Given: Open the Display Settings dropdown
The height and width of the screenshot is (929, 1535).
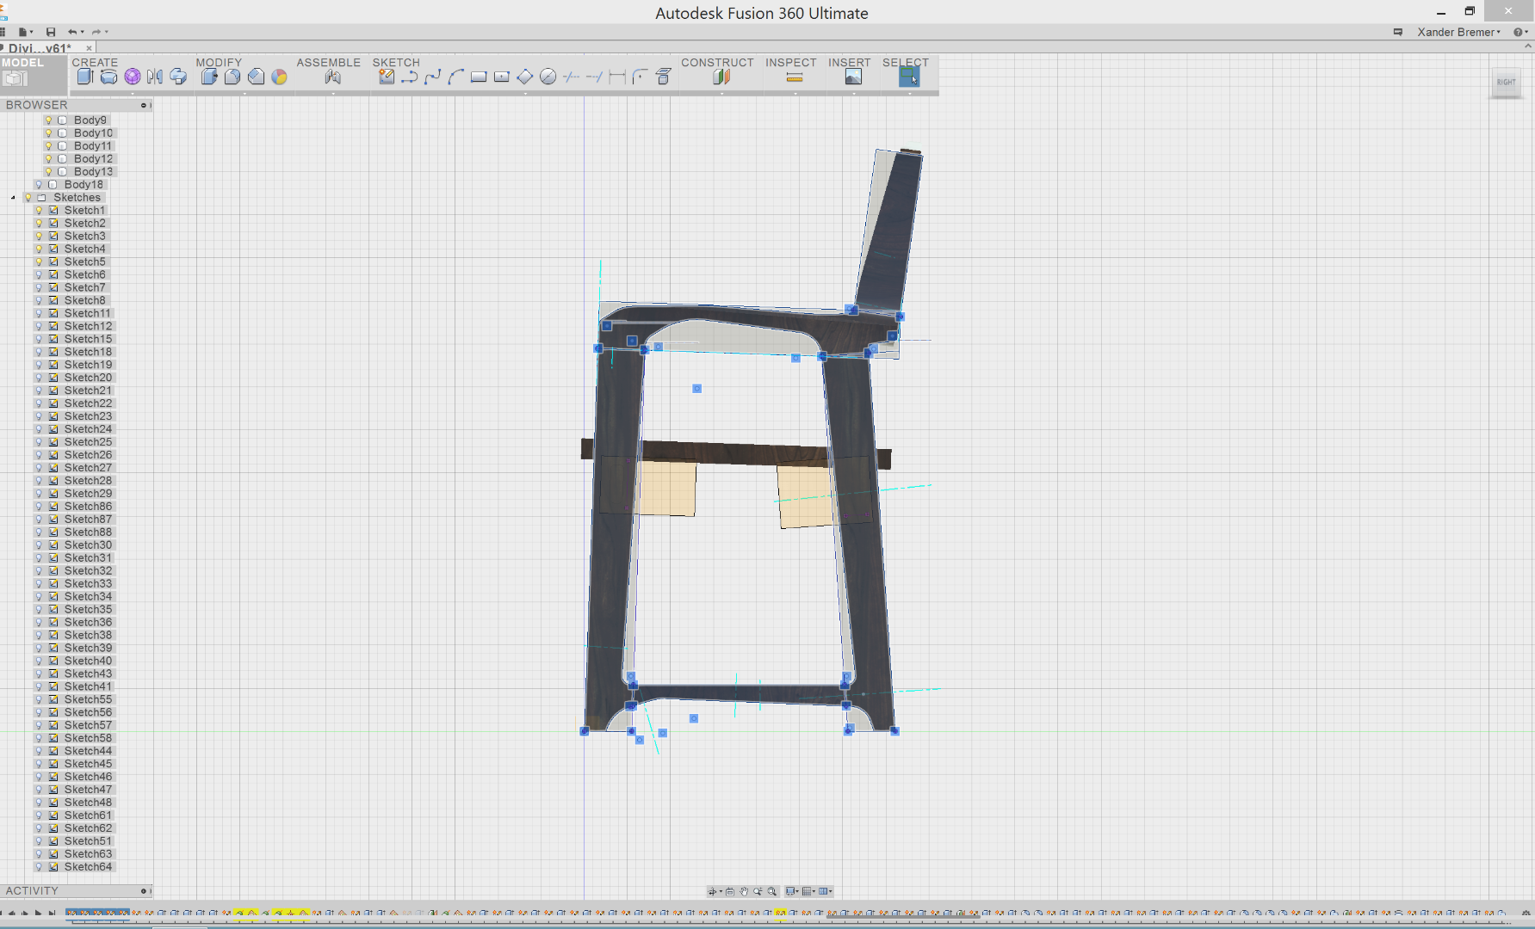Looking at the screenshot, I should tap(792, 891).
